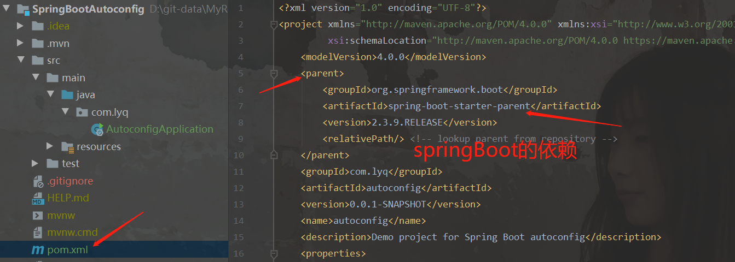735x262 pixels.
Task: Fold the parent tag at line 5
Action: (x=274, y=74)
